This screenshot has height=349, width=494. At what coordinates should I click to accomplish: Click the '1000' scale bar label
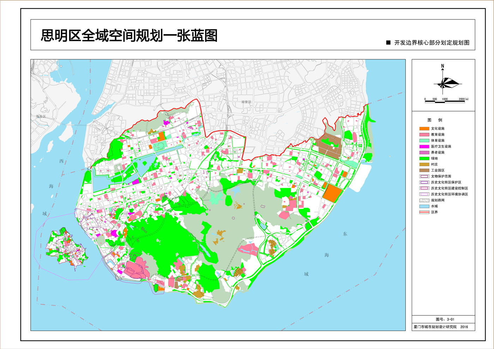click(x=445, y=99)
